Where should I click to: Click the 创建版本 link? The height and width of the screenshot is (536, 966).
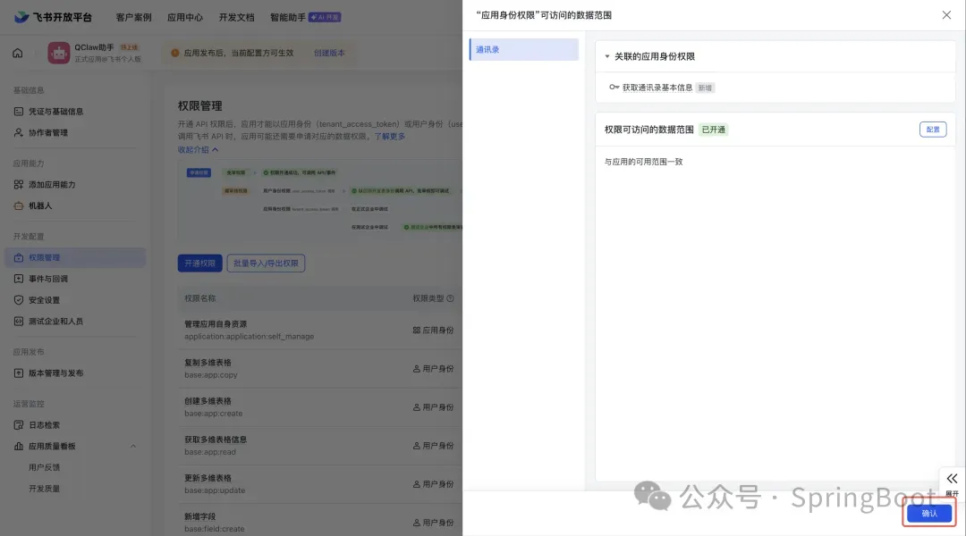pos(329,54)
